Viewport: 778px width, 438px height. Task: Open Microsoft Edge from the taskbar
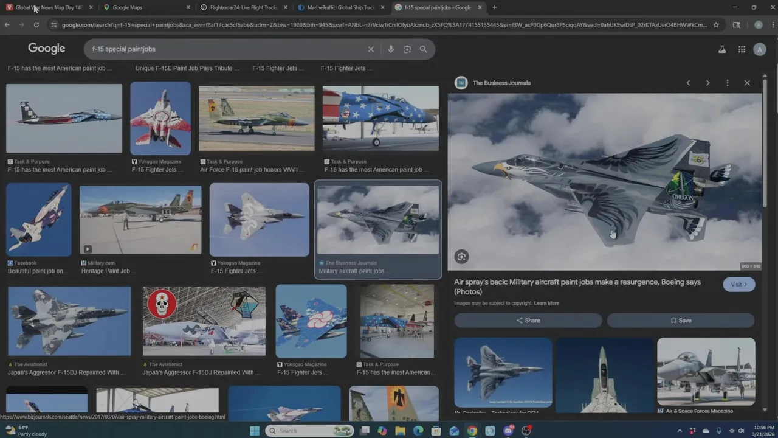(x=418, y=431)
